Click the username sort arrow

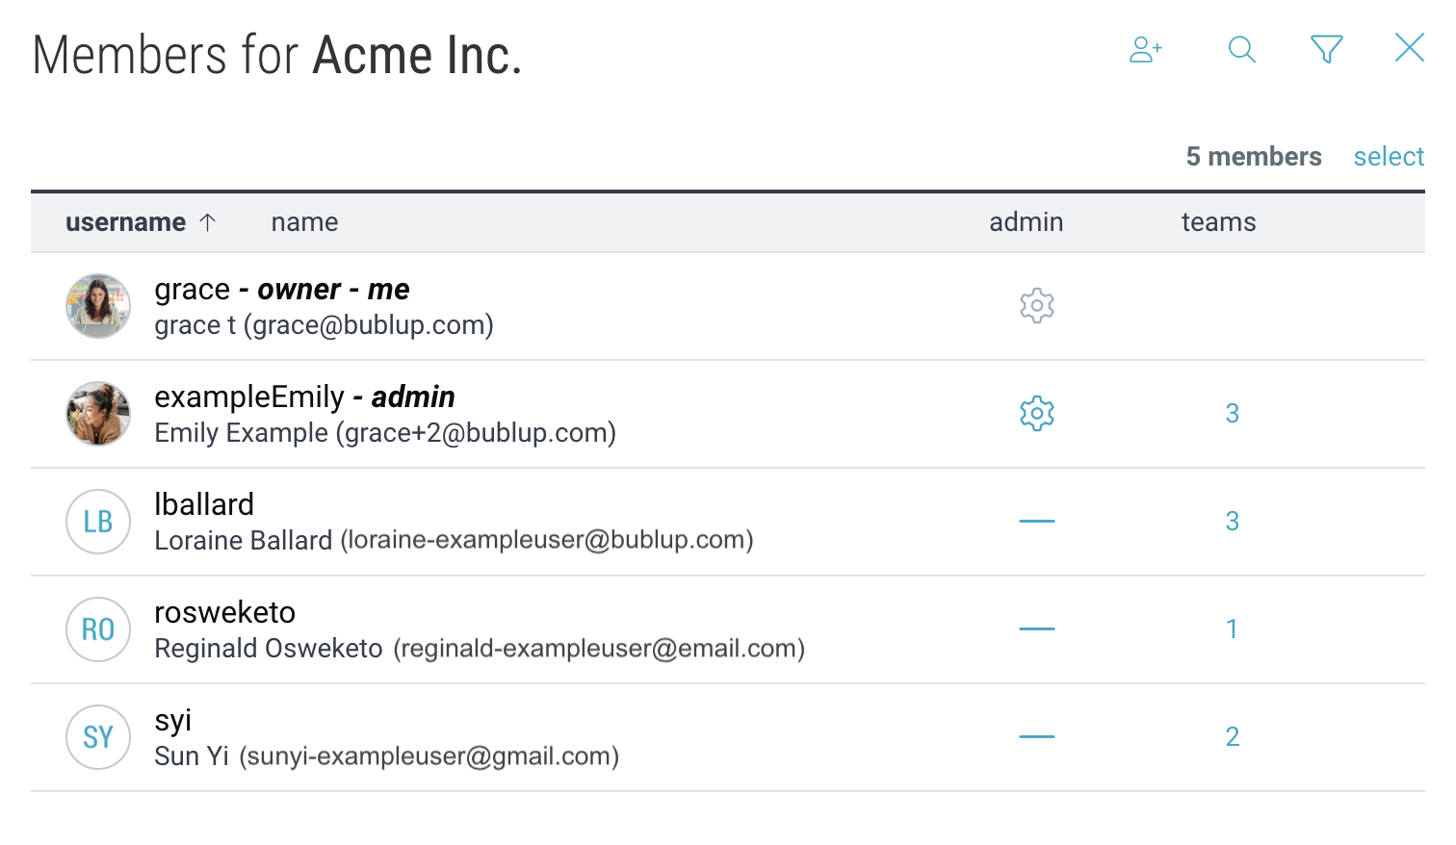pyautogui.click(x=207, y=222)
